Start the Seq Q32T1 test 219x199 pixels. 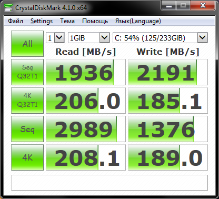point(27,72)
